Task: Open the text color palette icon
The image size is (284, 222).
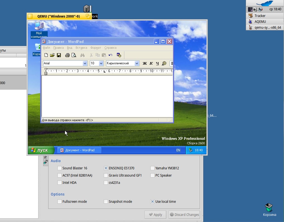Action: (164, 63)
